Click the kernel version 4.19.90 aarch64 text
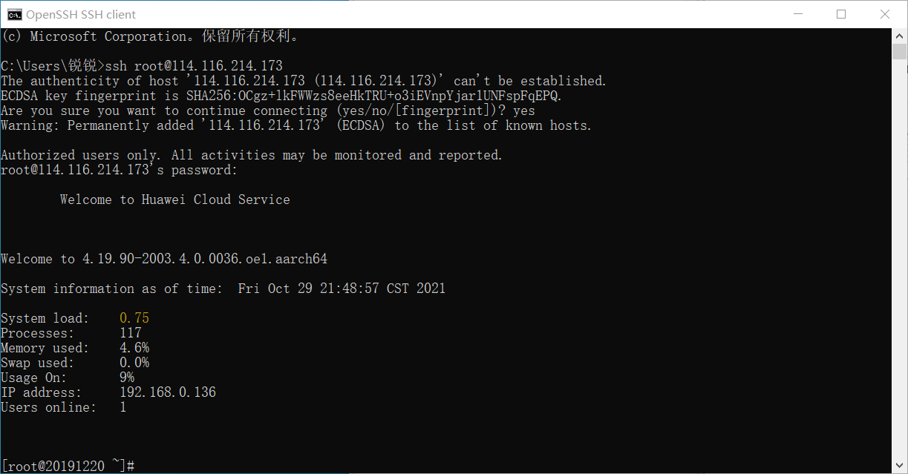This screenshot has height=474, width=908. pos(205,259)
